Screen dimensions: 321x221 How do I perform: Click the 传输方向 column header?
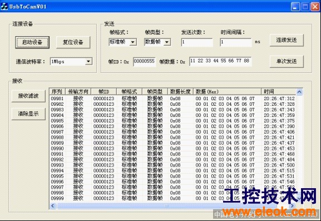[78, 91]
